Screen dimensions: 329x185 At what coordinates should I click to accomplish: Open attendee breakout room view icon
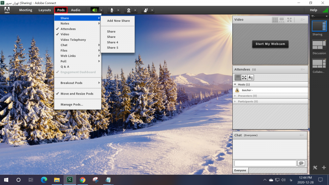(x=244, y=77)
